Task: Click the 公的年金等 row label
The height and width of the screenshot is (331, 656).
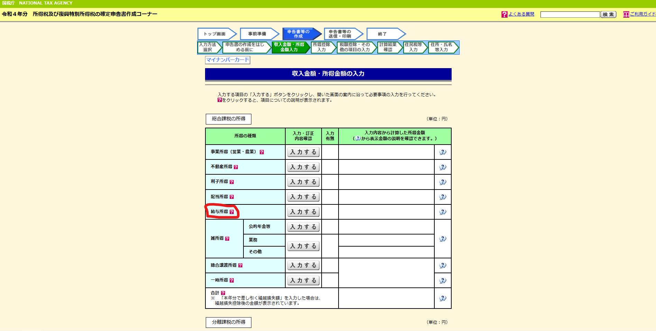Action: pos(259,227)
